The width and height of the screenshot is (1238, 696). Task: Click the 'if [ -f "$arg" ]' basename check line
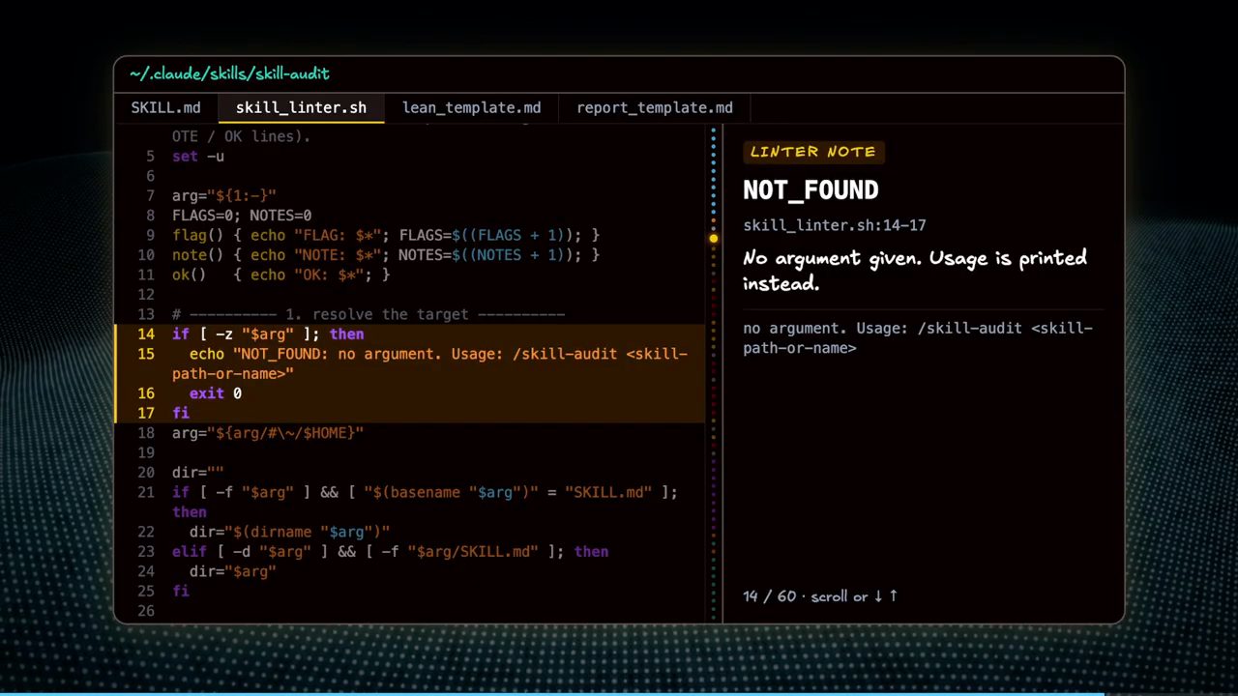pos(425,502)
